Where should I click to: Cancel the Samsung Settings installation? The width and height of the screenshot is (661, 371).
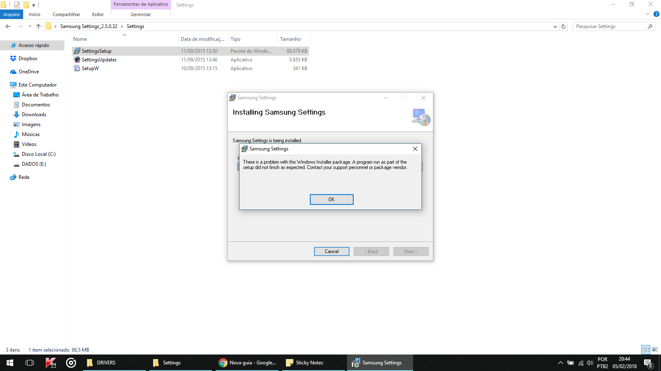331,251
